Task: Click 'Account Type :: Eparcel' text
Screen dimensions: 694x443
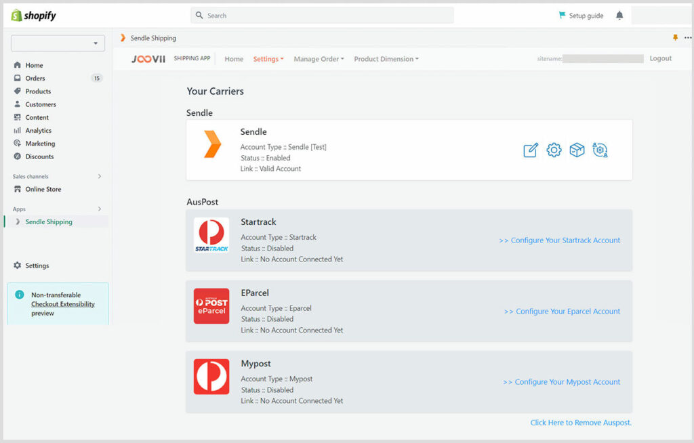Action: coord(277,308)
